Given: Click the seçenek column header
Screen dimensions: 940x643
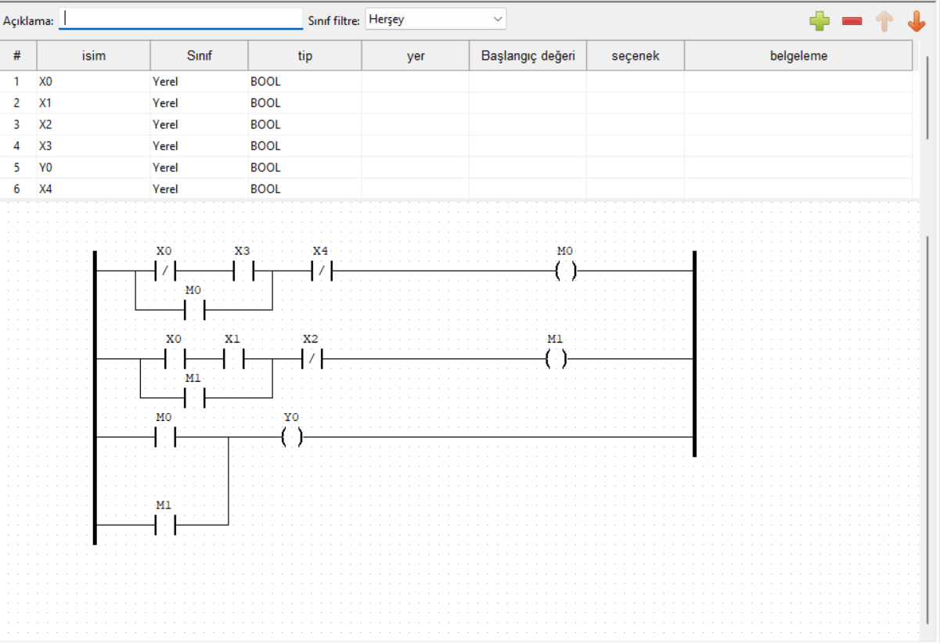Looking at the screenshot, I should click(x=635, y=56).
